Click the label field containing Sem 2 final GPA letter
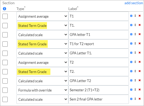The height and width of the screenshot is (106, 144). point(99,99)
